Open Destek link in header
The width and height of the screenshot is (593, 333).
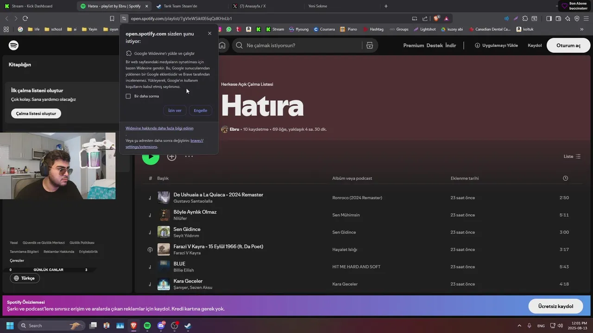(435, 45)
